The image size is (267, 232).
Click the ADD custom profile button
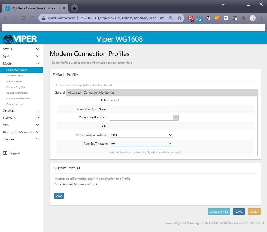(x=59, y=195)
